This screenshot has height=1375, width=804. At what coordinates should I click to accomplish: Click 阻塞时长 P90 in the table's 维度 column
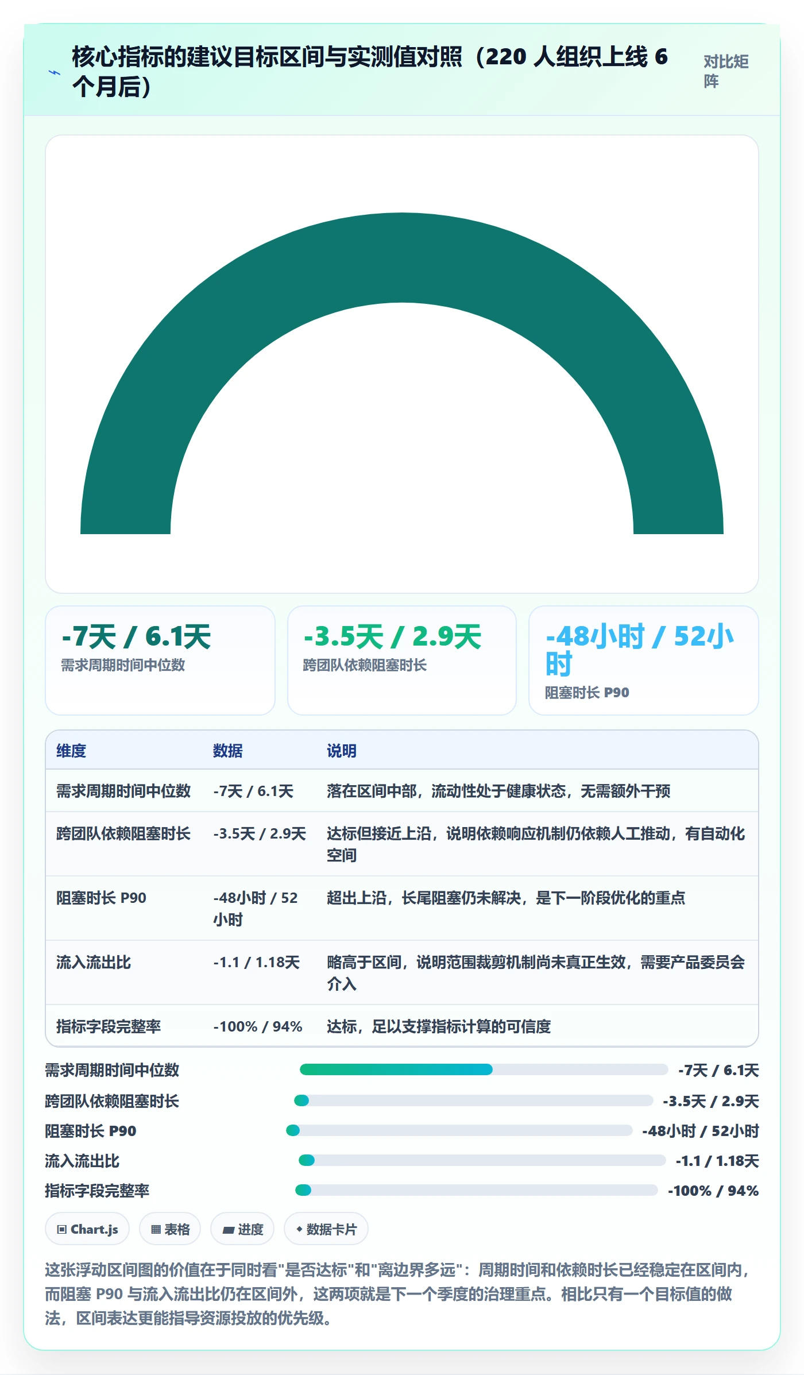click(x=101, y=898)
